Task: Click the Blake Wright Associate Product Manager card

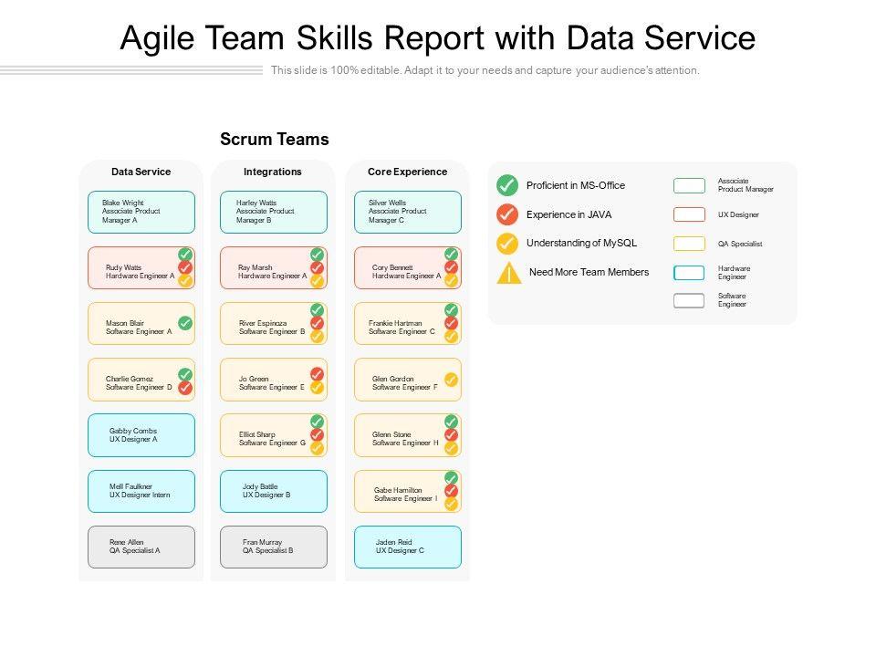Action: click(141, 212)
